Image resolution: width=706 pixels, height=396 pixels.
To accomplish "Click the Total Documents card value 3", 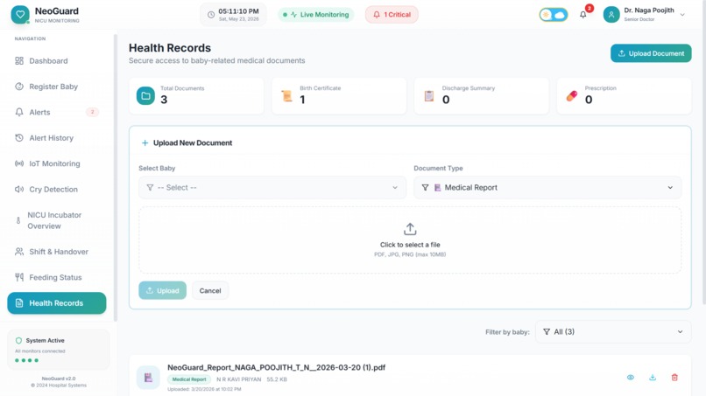I will point(164,100).
